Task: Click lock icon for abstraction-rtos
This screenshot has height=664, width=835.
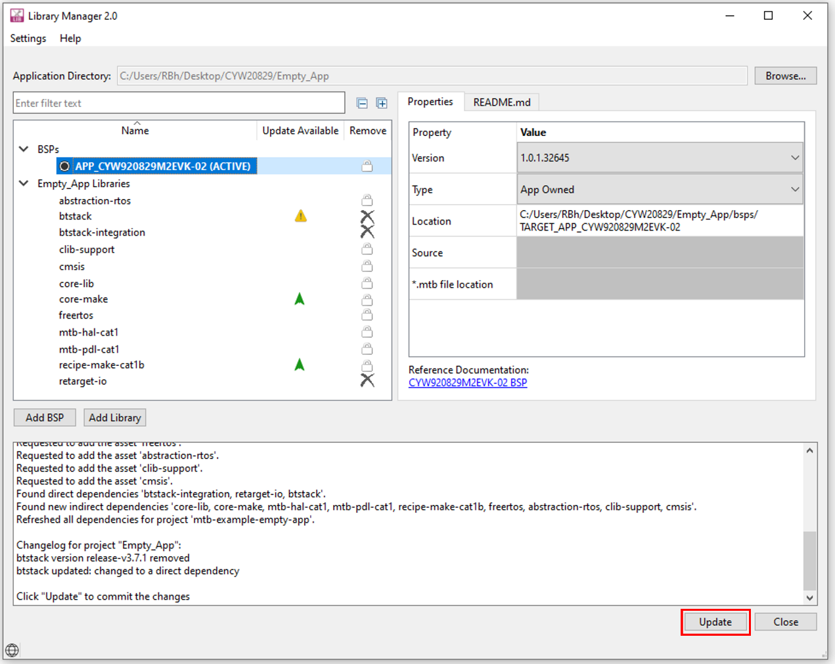Action: [367, 200]
